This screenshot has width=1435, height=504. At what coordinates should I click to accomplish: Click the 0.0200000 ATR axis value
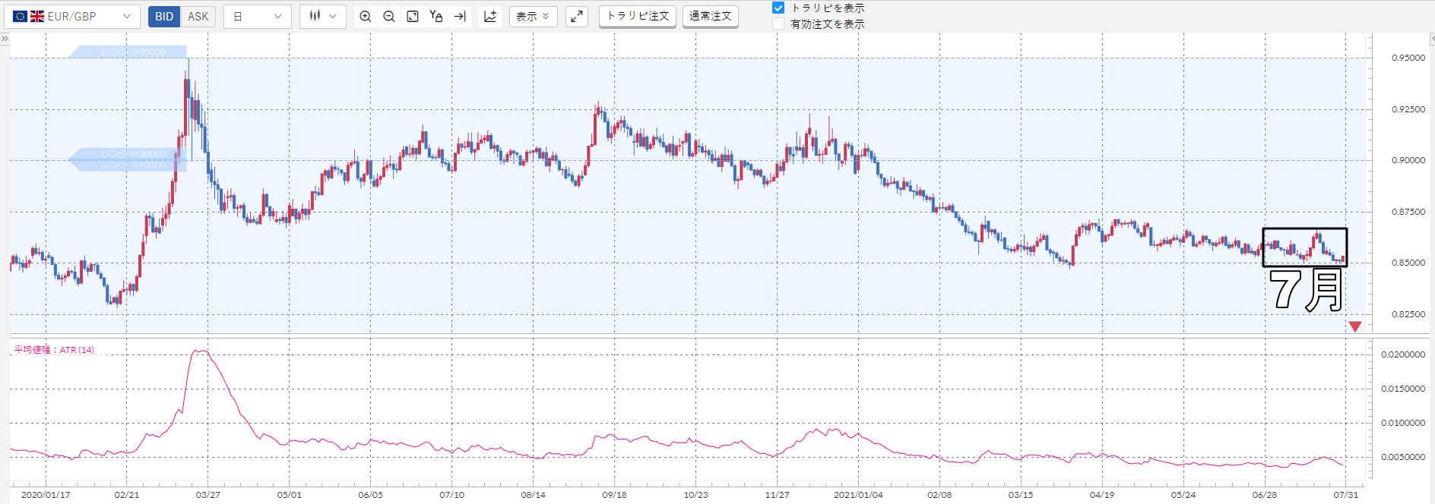click(x=1403, y=354)
